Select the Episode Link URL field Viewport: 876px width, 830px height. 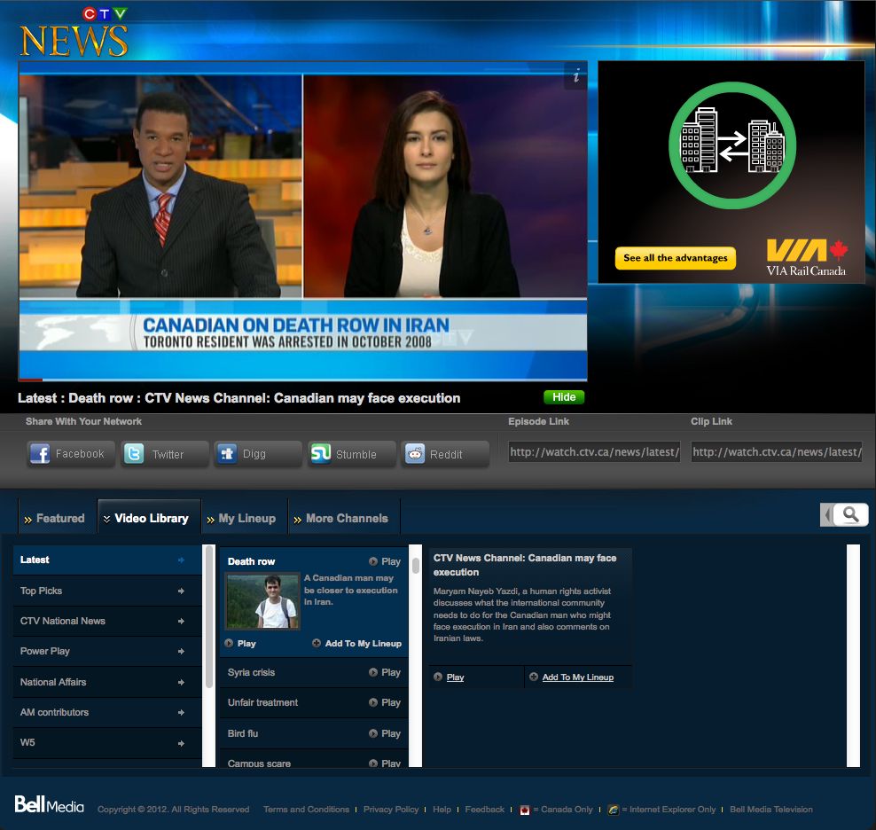(x=595, y=452)
